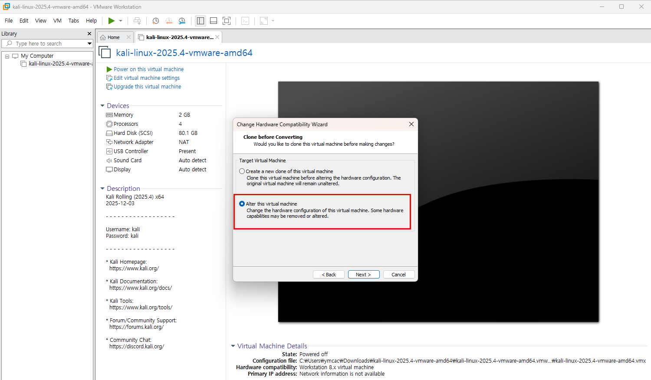The image size is (651, 380).
Task: Click the Display device icon
Action: click(109, 170)
